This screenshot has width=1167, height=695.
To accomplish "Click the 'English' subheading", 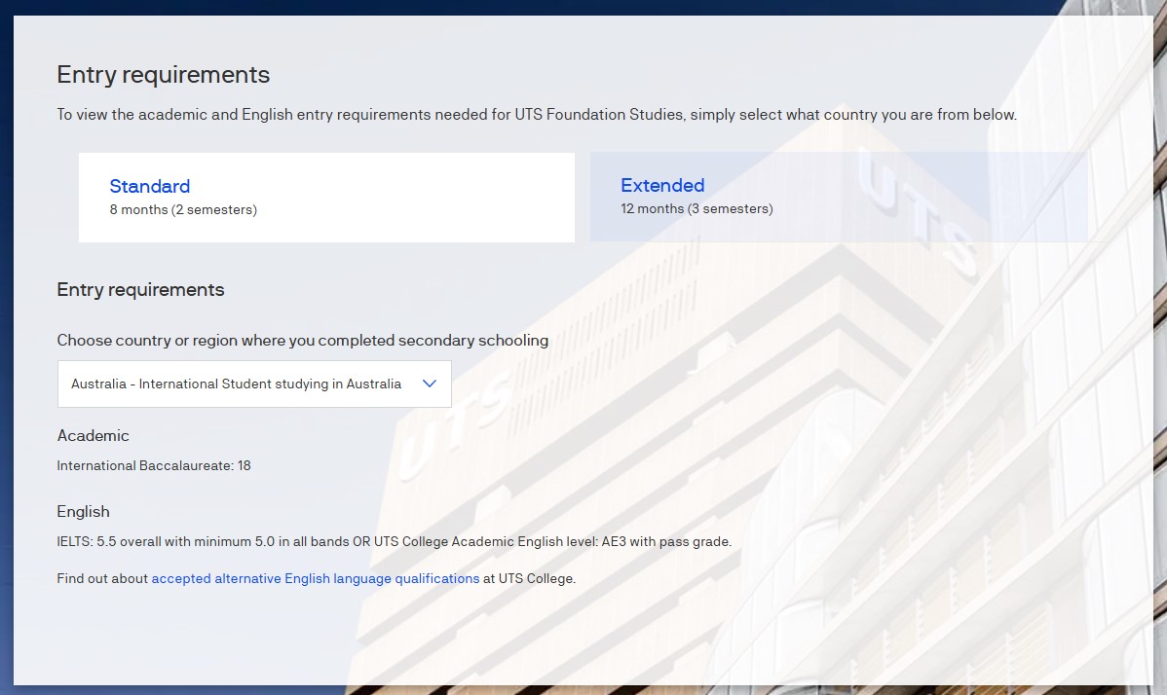I will click(x=84, y=511).
